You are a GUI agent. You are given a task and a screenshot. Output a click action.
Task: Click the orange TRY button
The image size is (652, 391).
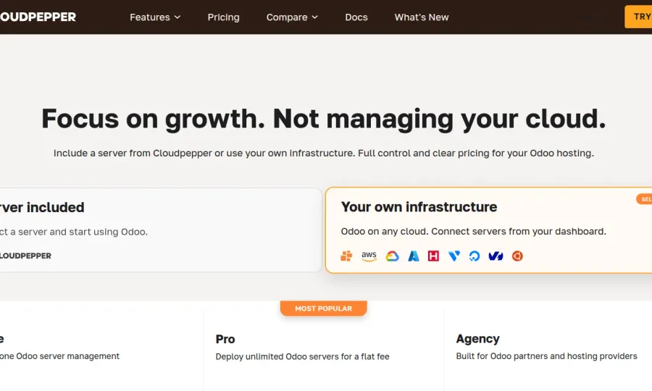point(638,17)
